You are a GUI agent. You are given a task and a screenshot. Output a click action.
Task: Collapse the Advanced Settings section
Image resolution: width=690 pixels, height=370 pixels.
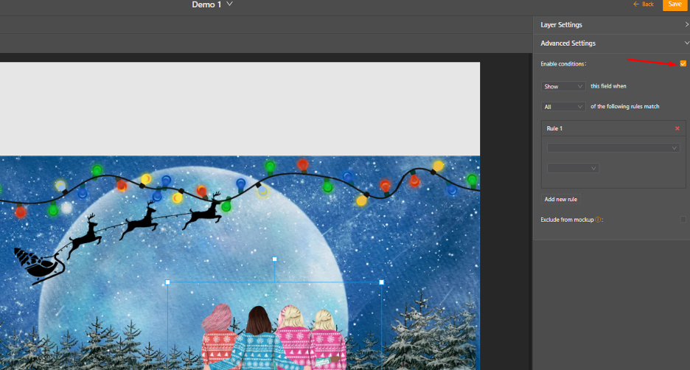[611, 43]
